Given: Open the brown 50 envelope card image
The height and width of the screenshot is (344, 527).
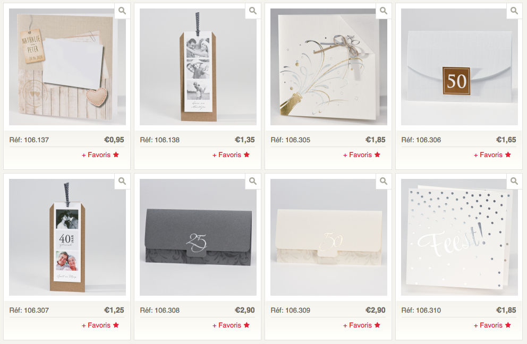Looking at the screenshot, I should tap(460, 67).
